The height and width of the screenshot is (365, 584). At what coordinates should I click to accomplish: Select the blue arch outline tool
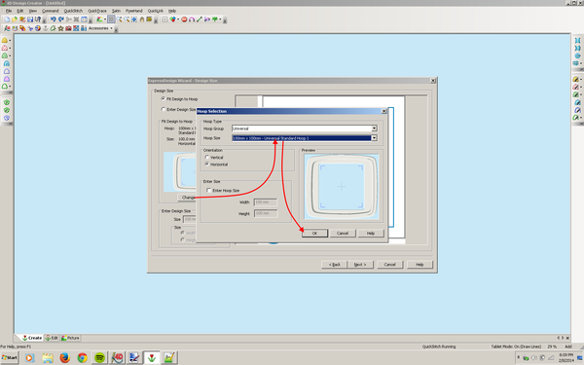7,63
